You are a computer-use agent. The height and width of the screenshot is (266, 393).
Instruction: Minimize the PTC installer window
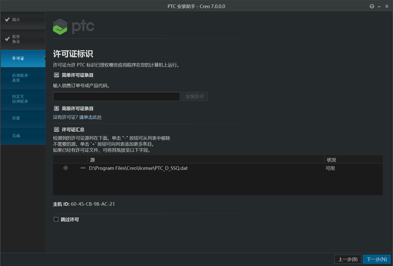coord(379,7)
